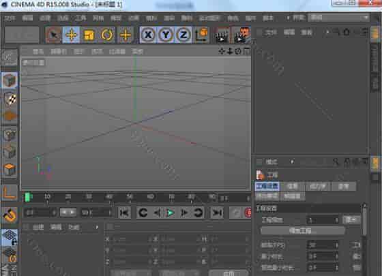Activate the Move tool in the top toolbar
Screen dimensions: 382x276
[71, 35]
